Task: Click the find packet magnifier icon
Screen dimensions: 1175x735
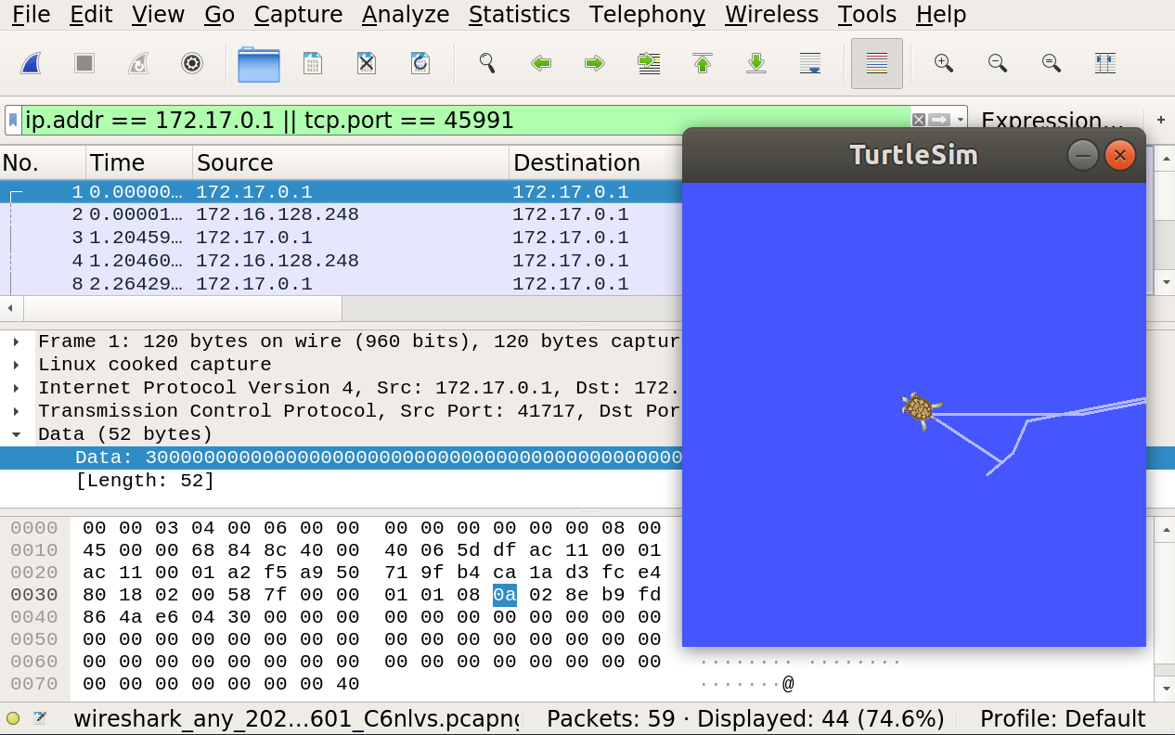Action: [486, 63]
